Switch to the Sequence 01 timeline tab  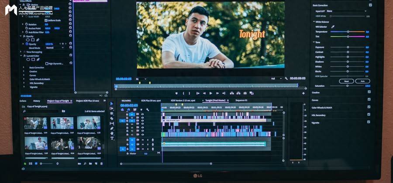pyautogui.click(x=241, y=100)
